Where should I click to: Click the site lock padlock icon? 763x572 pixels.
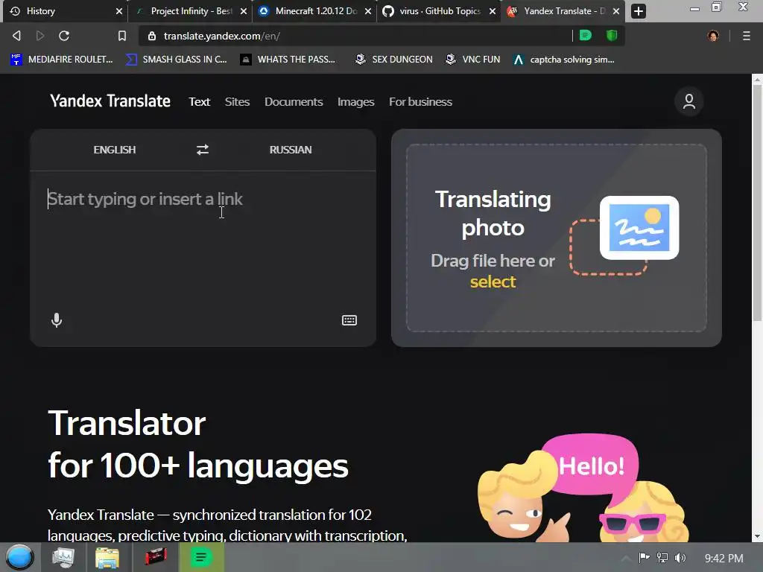pyautogui.click(x=152, y=36)
